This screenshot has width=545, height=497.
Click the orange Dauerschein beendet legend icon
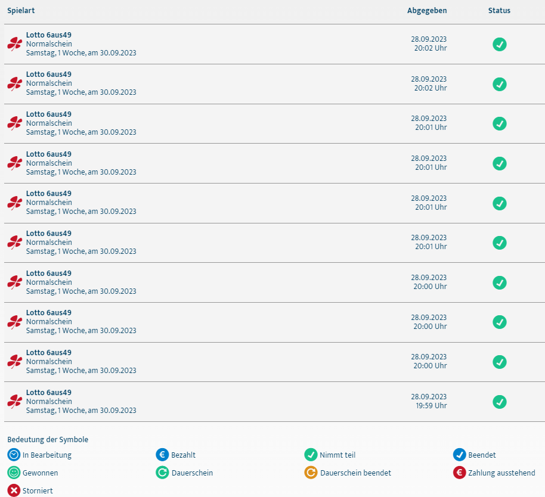tap(311, 473)
